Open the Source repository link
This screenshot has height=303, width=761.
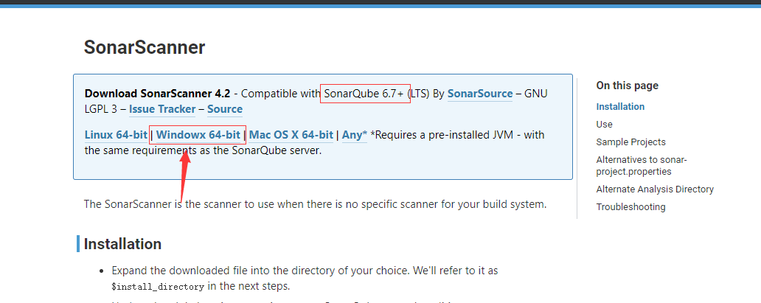[x=225, y=109]
